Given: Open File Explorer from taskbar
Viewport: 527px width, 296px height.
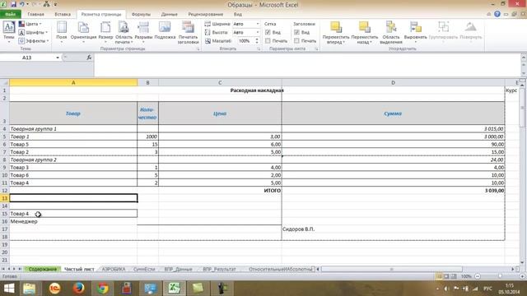Looking at the screenshot, I should (x=30, y=289).
